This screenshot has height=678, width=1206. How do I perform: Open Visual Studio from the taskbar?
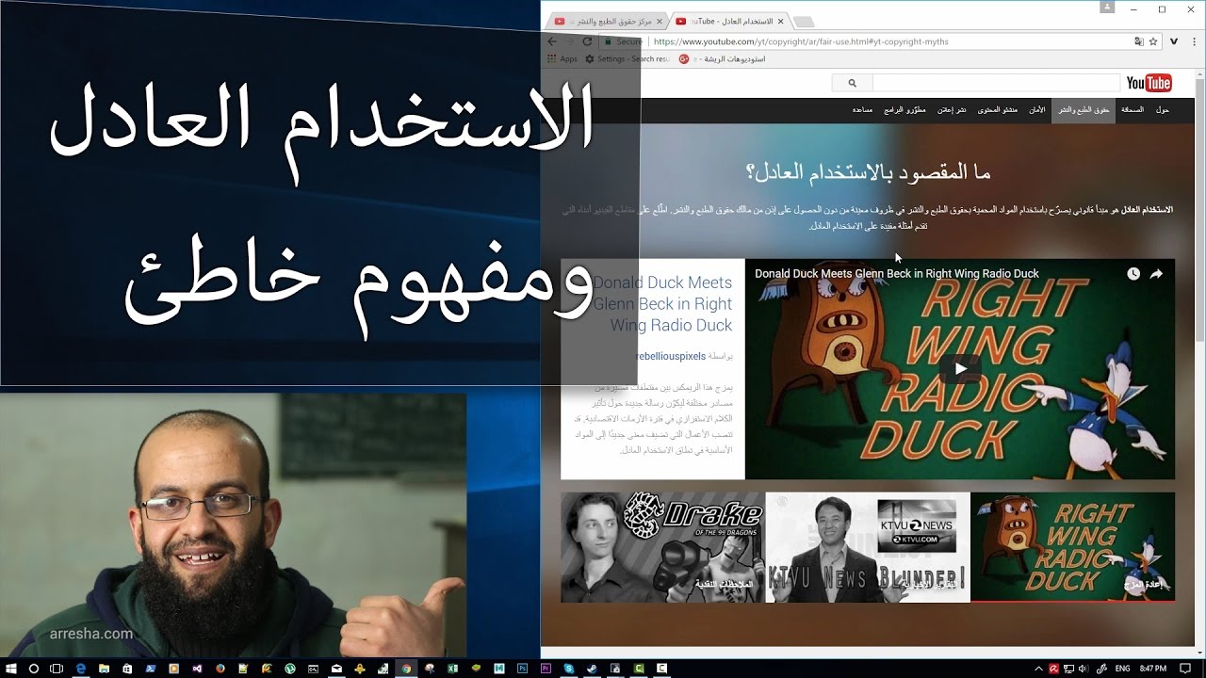[x=197, y=669]
